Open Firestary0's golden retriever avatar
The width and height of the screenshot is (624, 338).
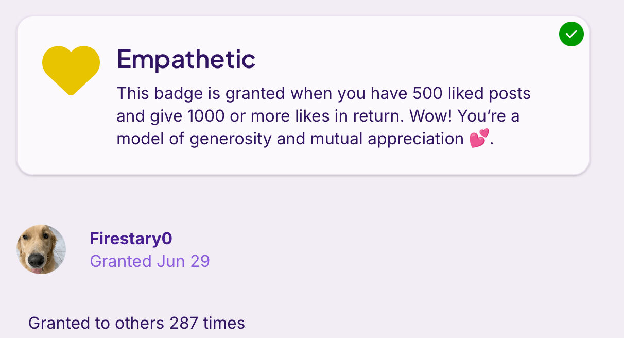click(41, 249)
